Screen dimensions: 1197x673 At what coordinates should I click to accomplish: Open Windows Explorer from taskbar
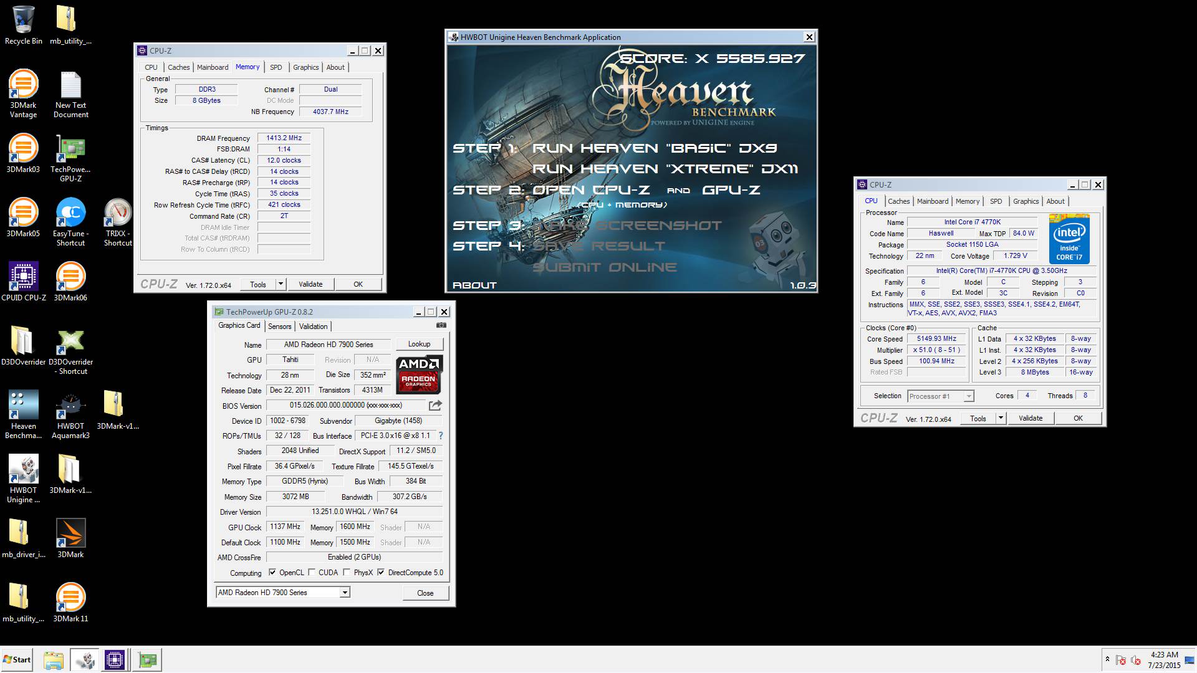(x=54, y=660)
